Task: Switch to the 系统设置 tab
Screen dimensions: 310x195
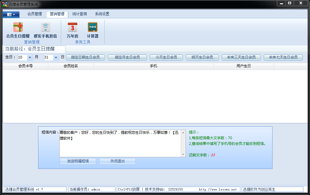Action: tap(102, 14)
